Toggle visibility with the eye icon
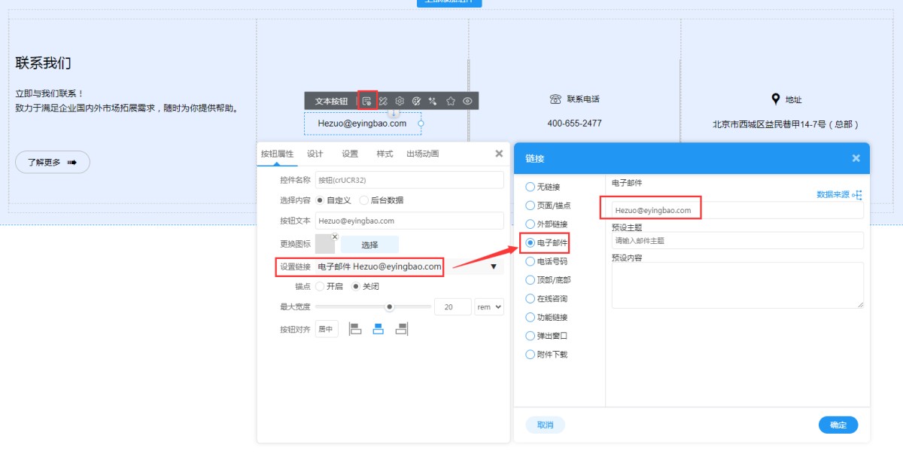 [467, 101]
